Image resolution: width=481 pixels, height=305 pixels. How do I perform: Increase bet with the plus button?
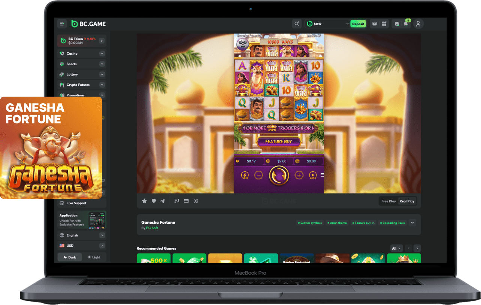[x=299, y=175]
